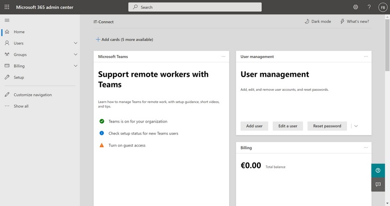
Task: Open the Settings gear icon
Action: pos(355,7)
